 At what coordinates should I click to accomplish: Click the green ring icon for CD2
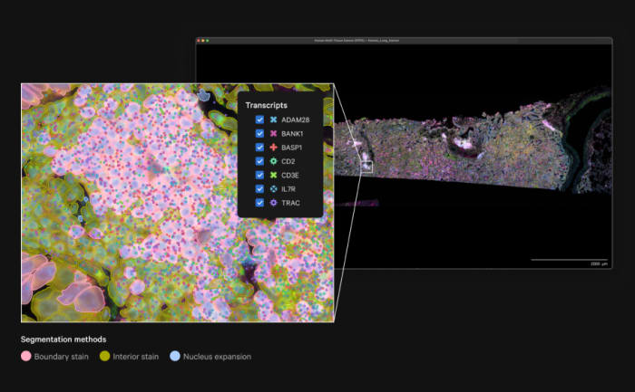(274, 161)
